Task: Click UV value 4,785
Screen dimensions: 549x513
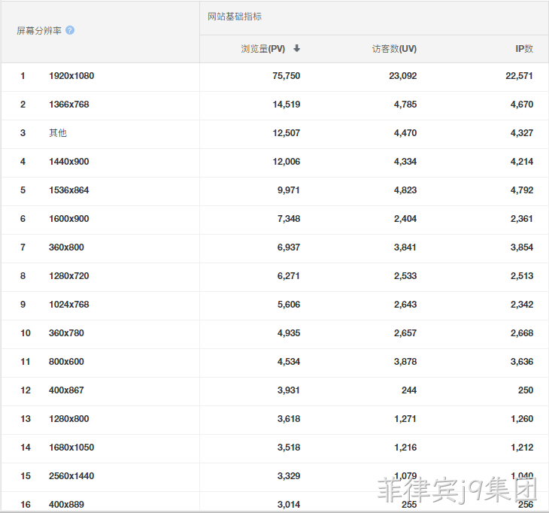Action: pos(405,105)
